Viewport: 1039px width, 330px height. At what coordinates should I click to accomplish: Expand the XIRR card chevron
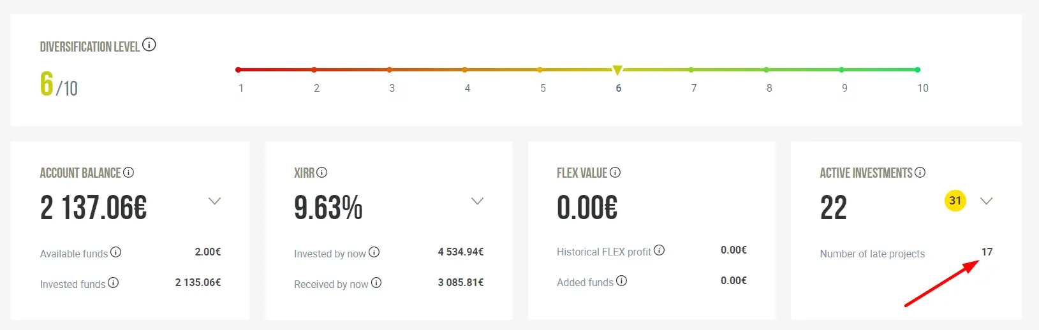[x=478, y=201]
